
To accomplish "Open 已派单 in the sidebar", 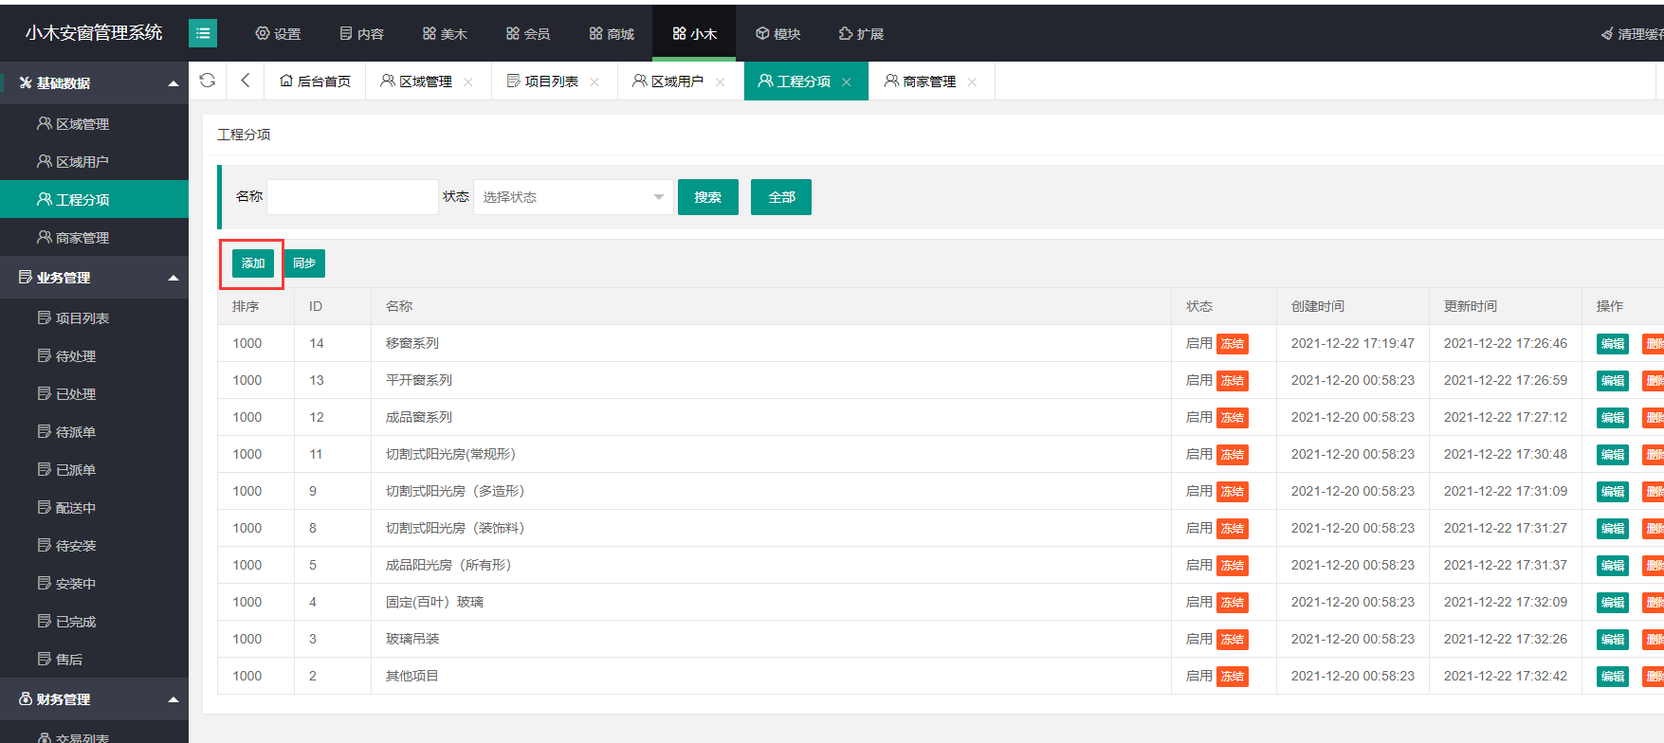I will [94, 470].
